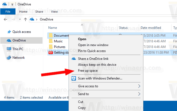Click the Network icon in sidebar
Viewport: 177px width, 111px height.
[9, 58]
